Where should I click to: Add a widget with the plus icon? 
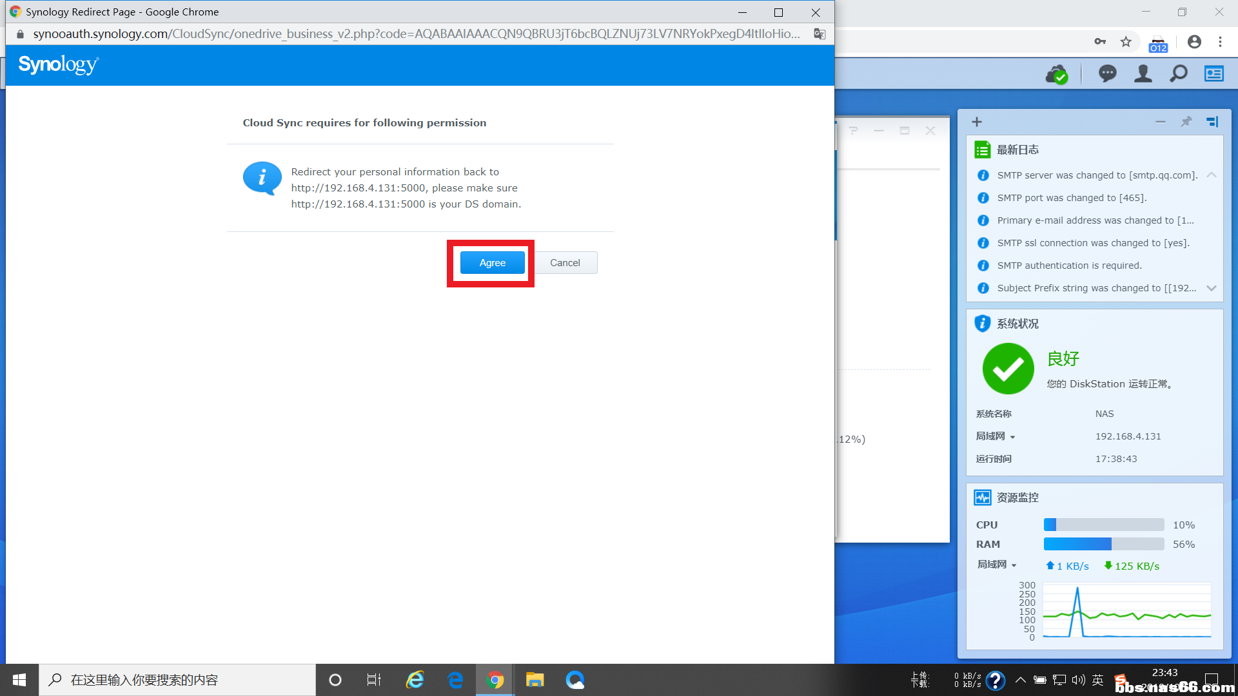click(x=977, y=122)
